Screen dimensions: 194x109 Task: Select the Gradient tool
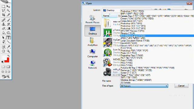(8, 28)
